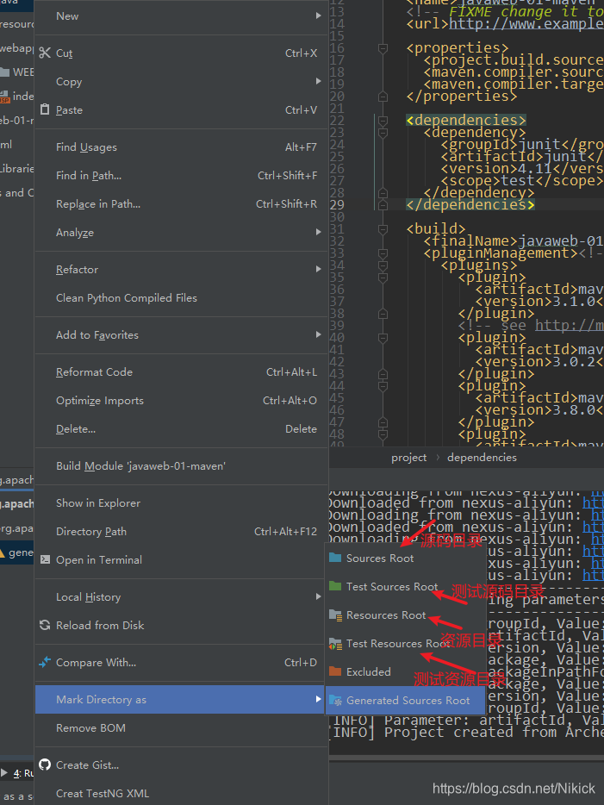
Task: Click the Open in Terminal icon
Action: [45, 559]
